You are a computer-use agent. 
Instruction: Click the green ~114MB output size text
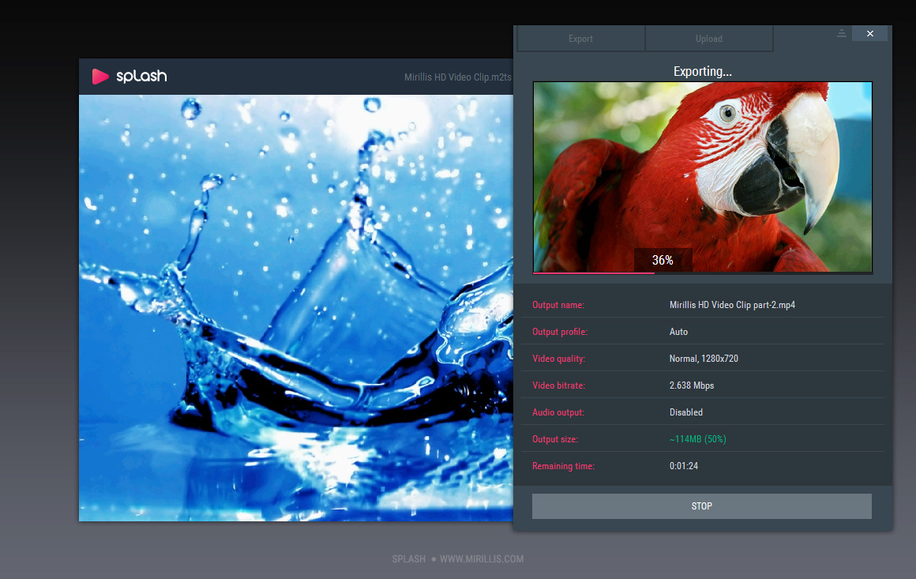click(697, 439)
